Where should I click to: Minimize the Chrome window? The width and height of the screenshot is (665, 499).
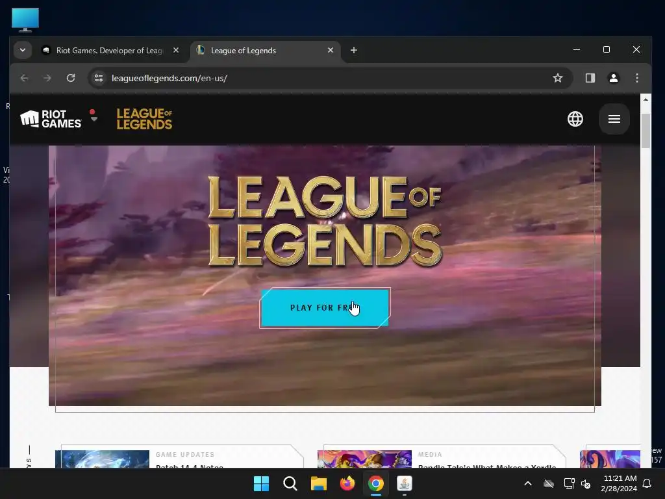577,49
